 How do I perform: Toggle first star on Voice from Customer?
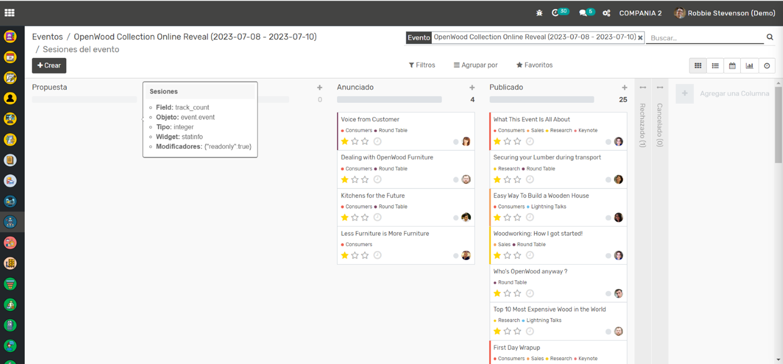[x=345, y=141]
